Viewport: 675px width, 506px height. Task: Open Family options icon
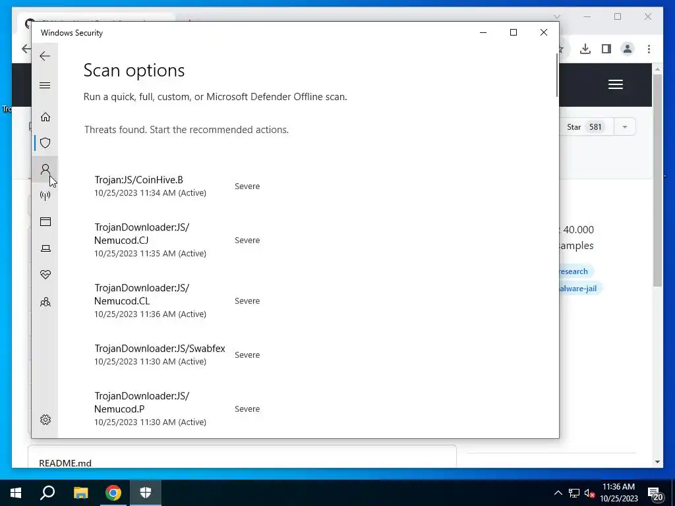45,302
